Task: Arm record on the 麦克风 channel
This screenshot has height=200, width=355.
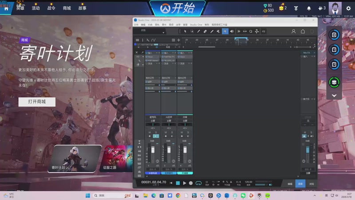Action: click(150, 136)
